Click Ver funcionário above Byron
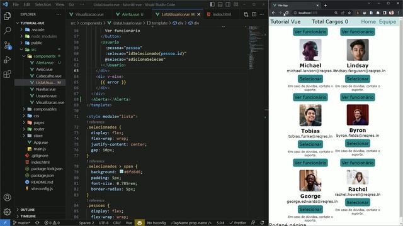The image size is (403, 226). 358,97
